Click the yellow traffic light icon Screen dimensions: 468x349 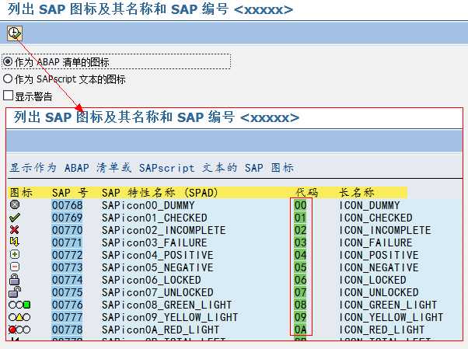pos(19,317)
